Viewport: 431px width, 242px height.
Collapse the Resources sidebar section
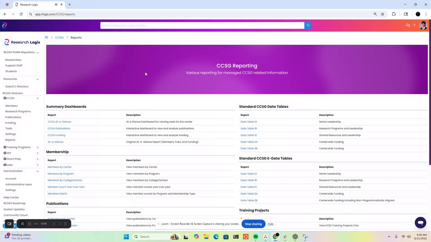pyautogui.click(x=37, y=79)
